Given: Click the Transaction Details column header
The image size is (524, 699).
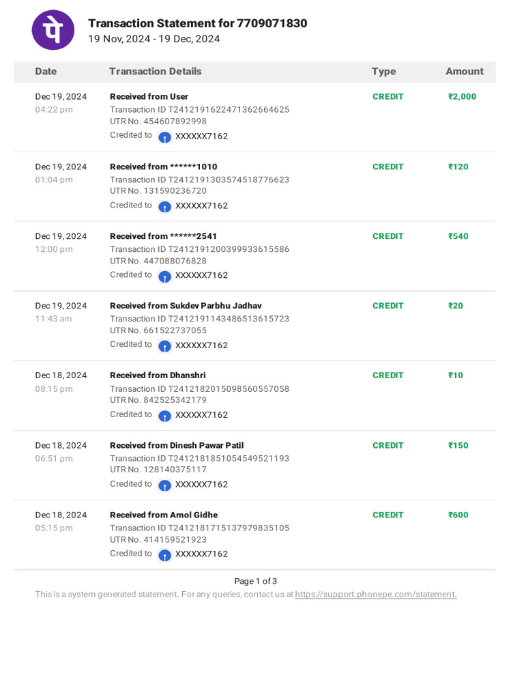Looking at the screenshot, I should [156, 72].
